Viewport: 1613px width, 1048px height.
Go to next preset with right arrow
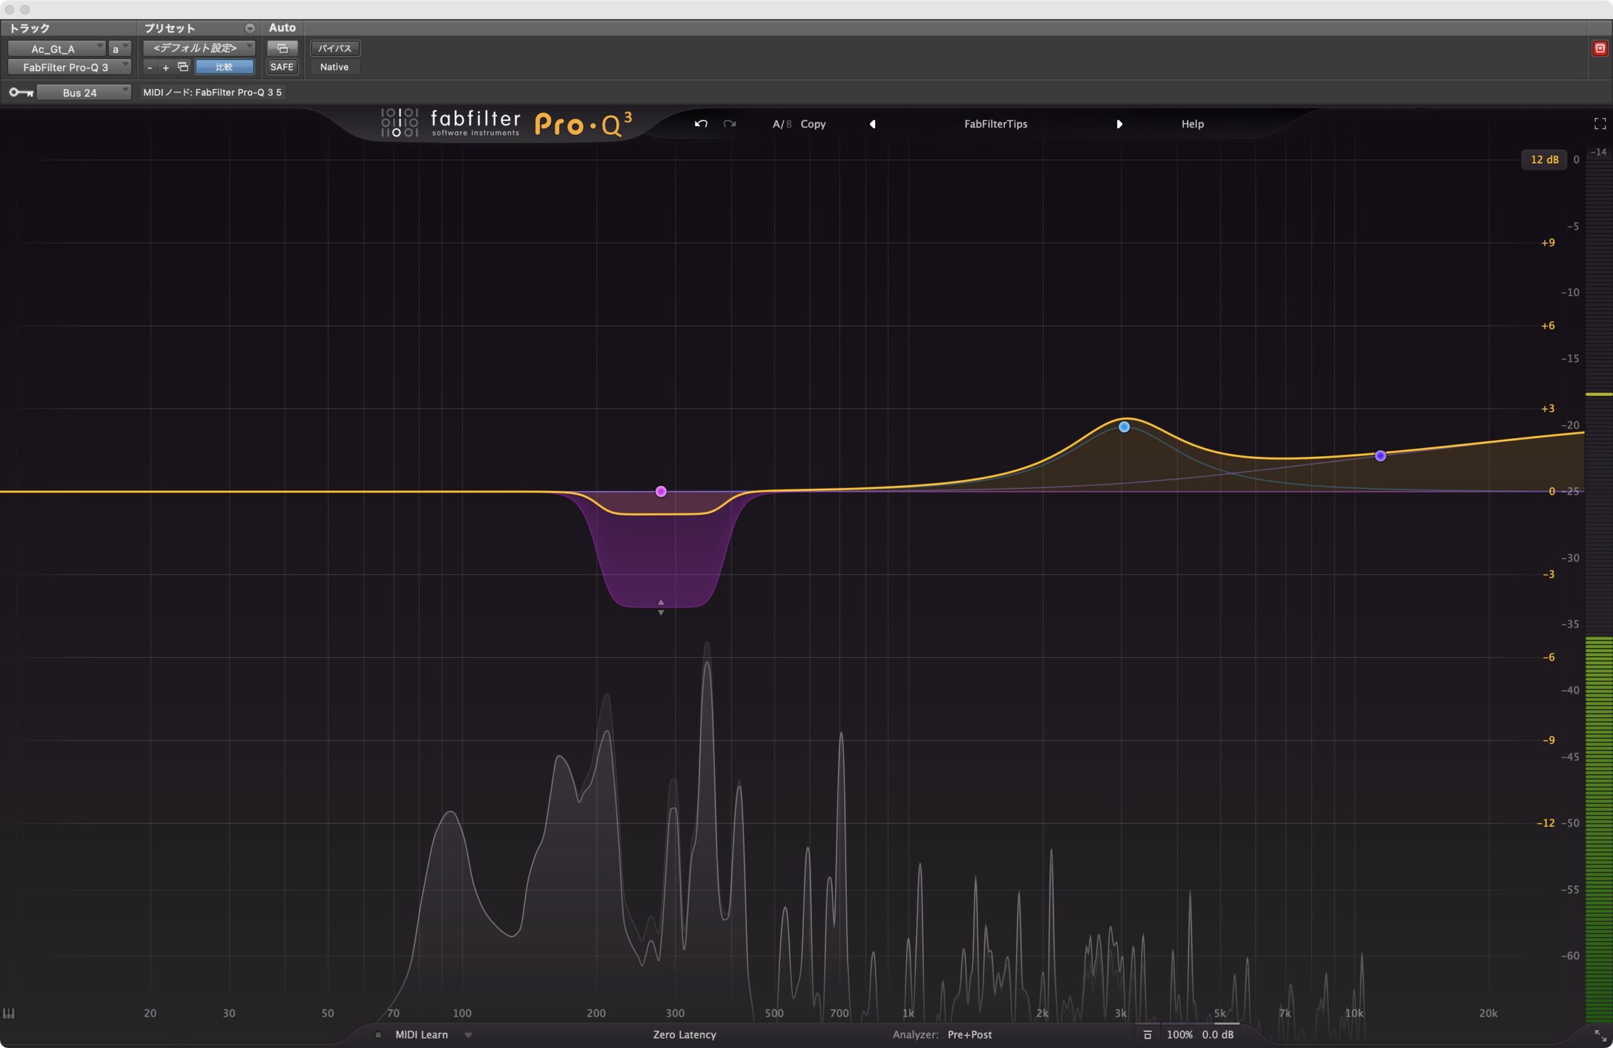(x=1119, y=124)
